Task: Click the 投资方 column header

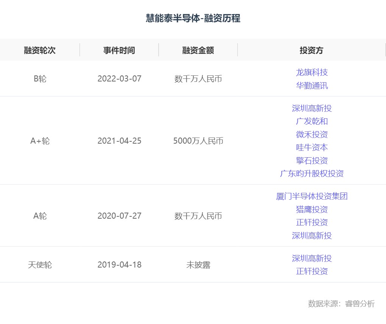Action: [x=311, y=50]
